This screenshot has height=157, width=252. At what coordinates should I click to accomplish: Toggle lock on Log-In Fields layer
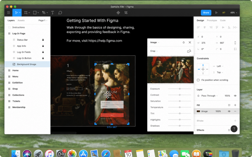(43, 52)
